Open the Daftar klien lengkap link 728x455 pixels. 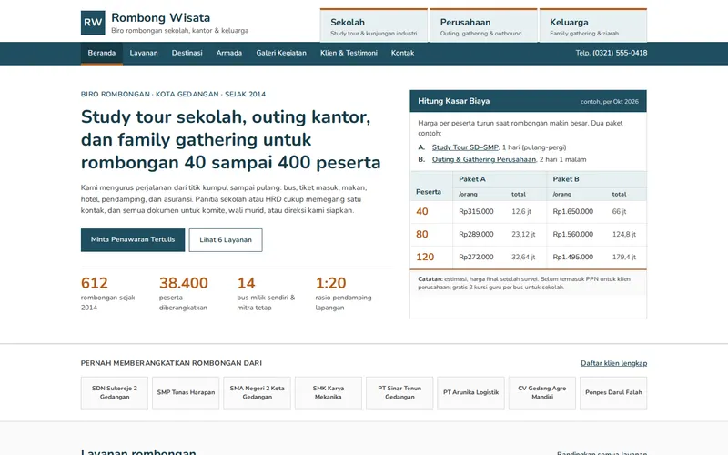pos(613,363)
